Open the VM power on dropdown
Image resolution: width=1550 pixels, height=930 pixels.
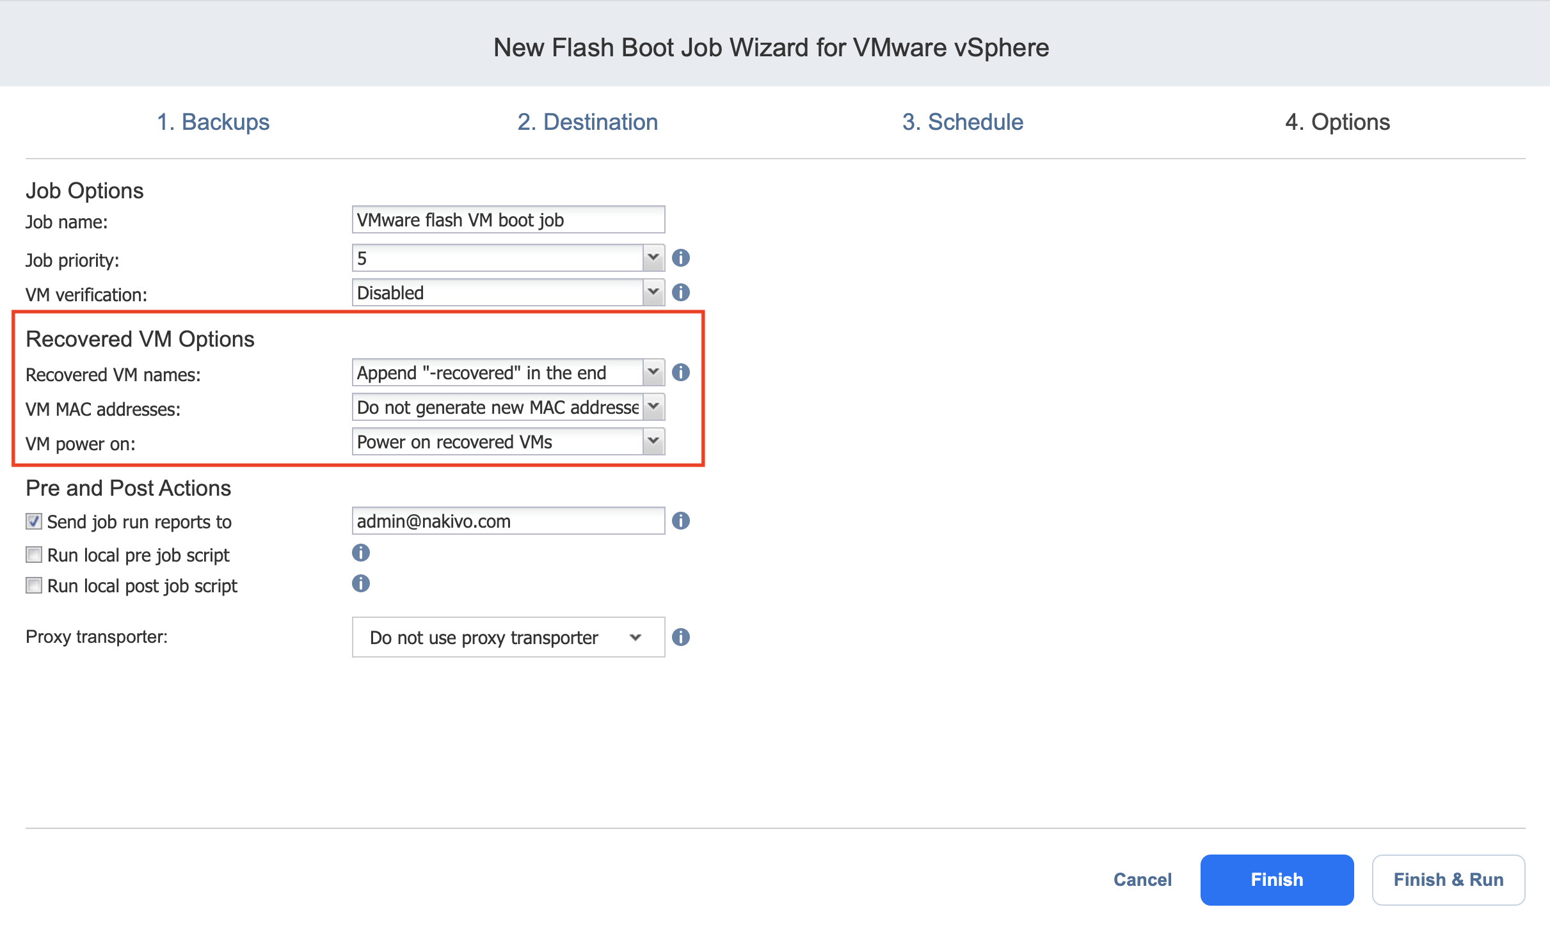pos(653,441)
